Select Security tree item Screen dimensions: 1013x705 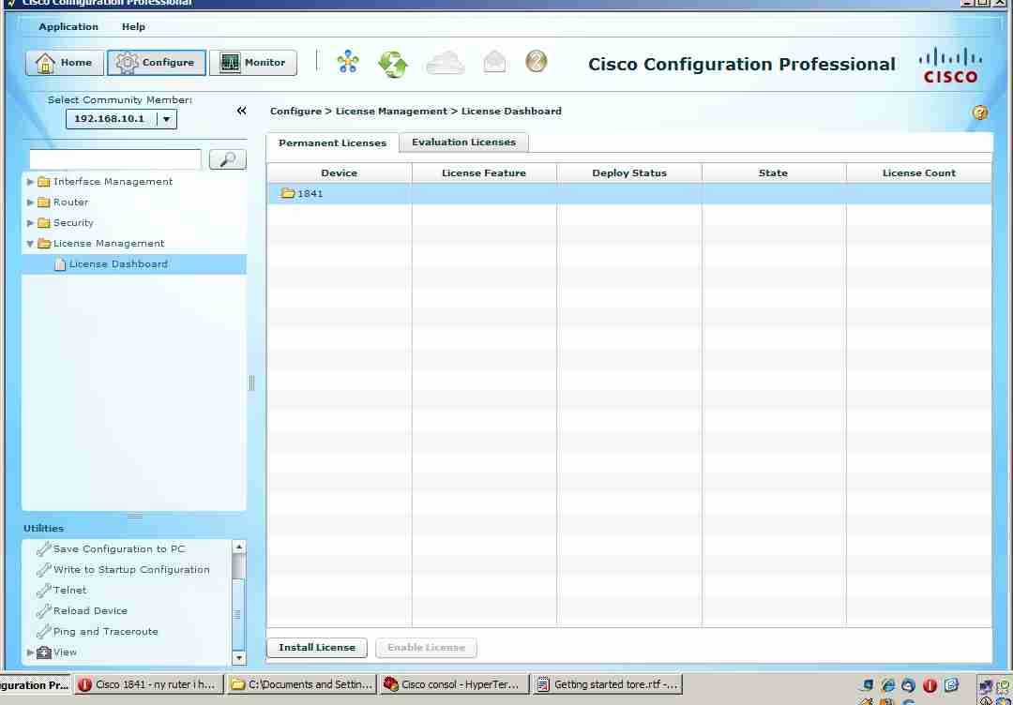point(73,223)
